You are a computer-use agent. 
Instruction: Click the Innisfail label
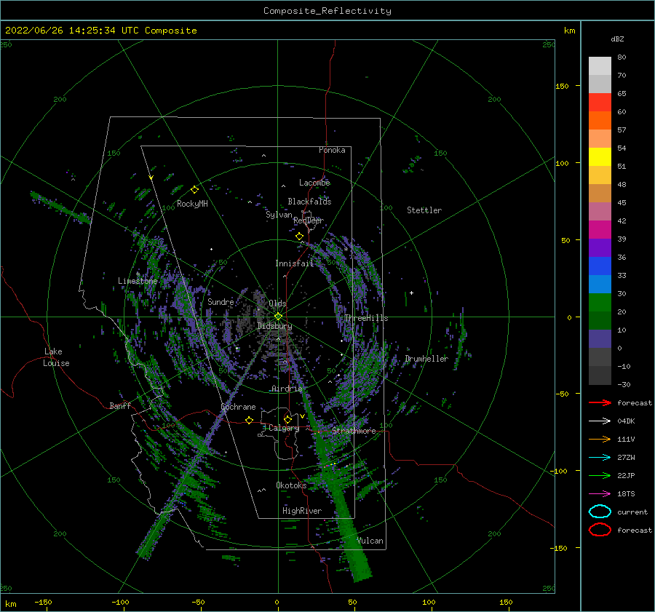pyautogui.click(x=294, y=263)
